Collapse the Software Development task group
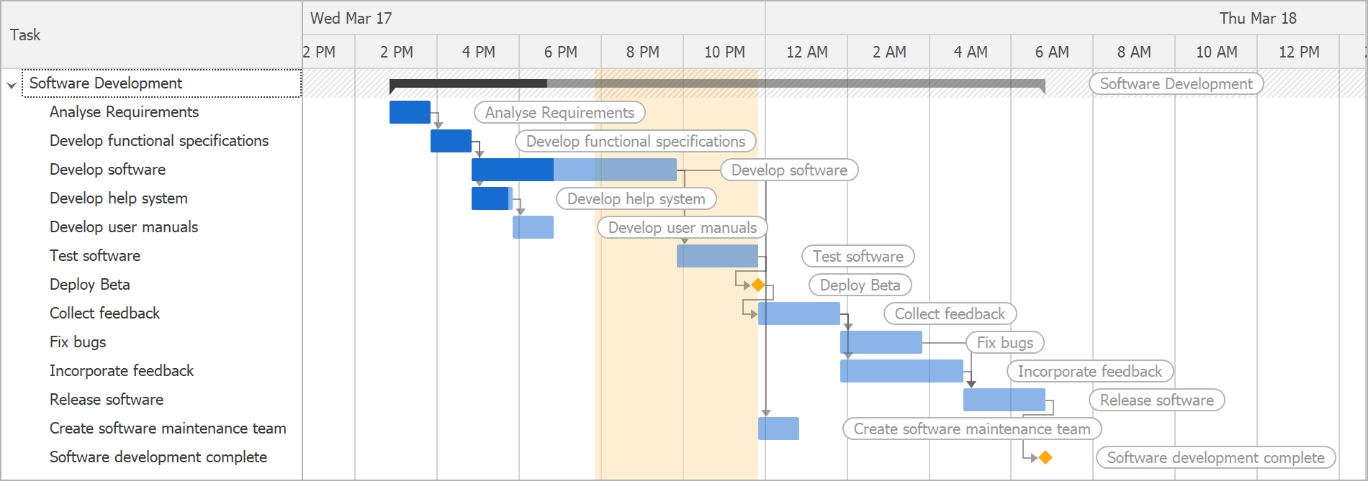Screen dimensions: 1368x481 coord(12,85)
